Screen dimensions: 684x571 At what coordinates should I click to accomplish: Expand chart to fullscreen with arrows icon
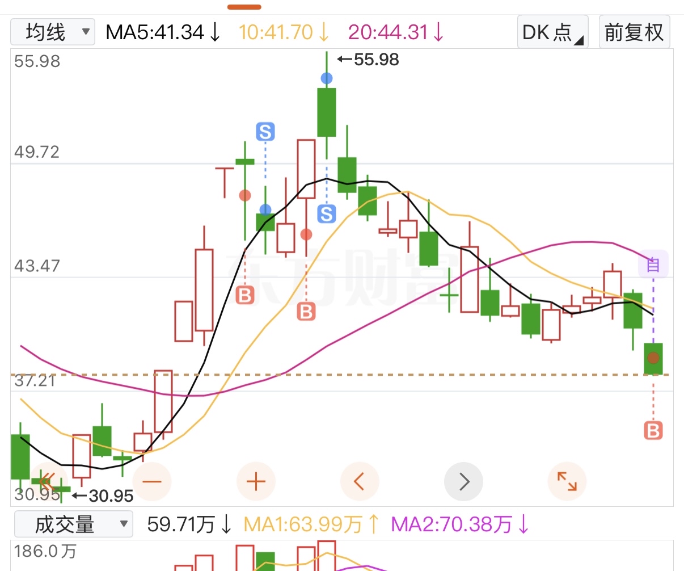(x=567, y=482)
